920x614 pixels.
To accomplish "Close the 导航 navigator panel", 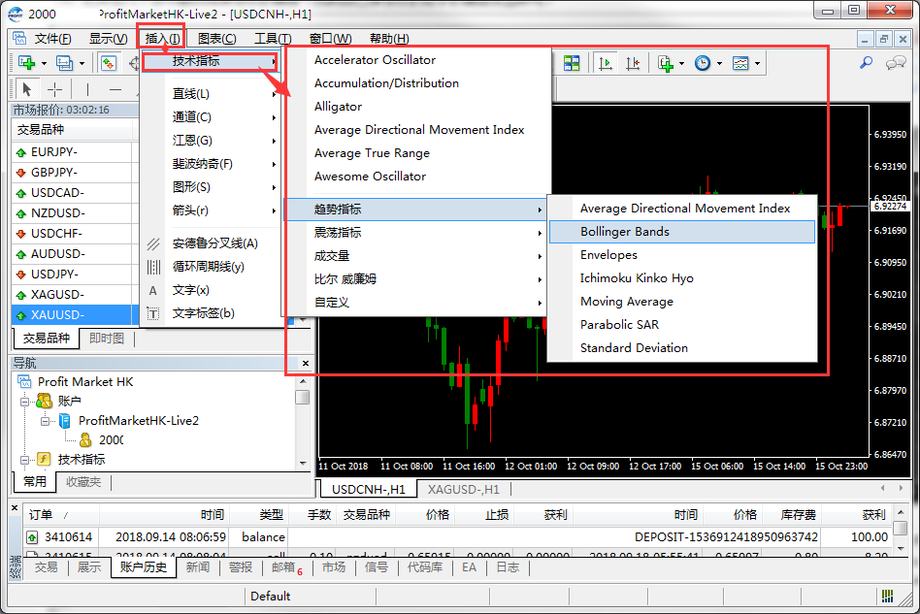I will (306, 363).
